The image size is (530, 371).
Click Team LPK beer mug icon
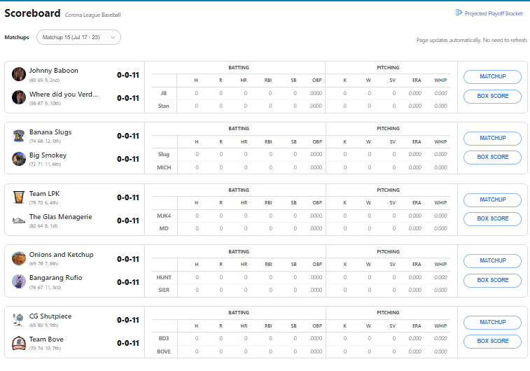tap(19, 197)
